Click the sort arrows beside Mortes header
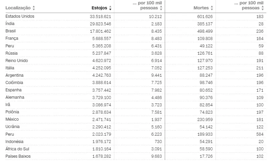This screenshot has width=270, height=162. [212, 8]
